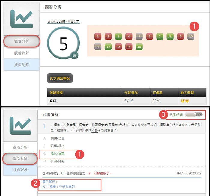Click the 此次練習概況 button
The width and height of the screenshot is (210, 196).
[60, 78]
